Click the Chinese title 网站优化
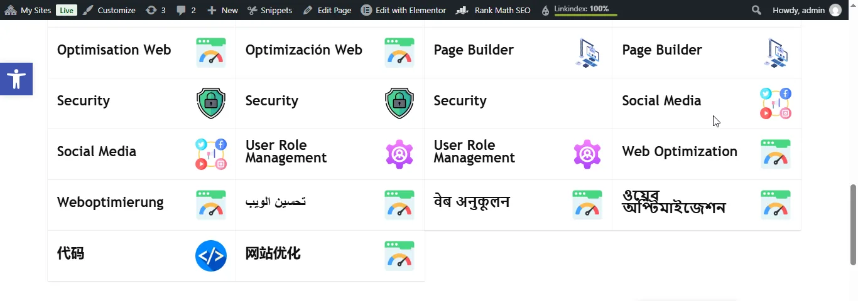The height and width of the screenshot is (301, 858). pyautogui.click(x=273, y=253)
